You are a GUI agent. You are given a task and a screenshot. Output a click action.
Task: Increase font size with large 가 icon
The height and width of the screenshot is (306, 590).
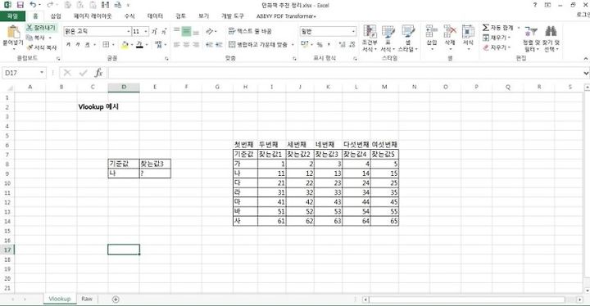154,32
